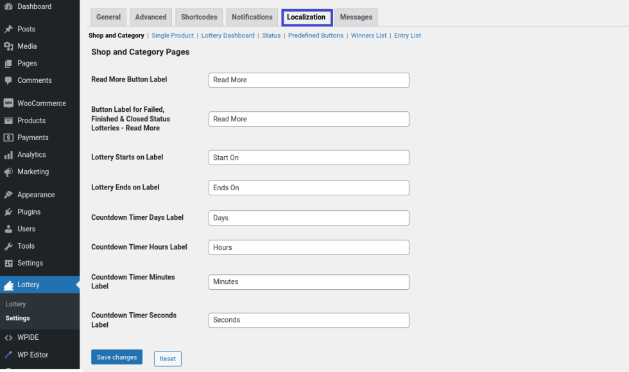
Task: Open the Messages tab
Action: (x=356, y=17)
